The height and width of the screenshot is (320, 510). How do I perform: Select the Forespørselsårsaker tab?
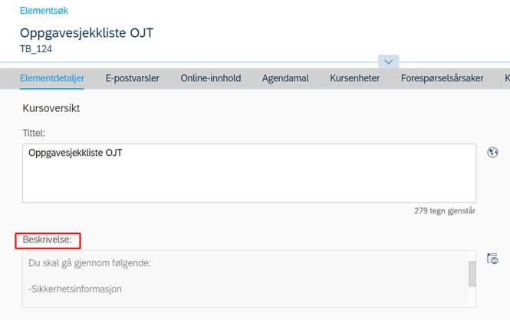click(442, 78)
